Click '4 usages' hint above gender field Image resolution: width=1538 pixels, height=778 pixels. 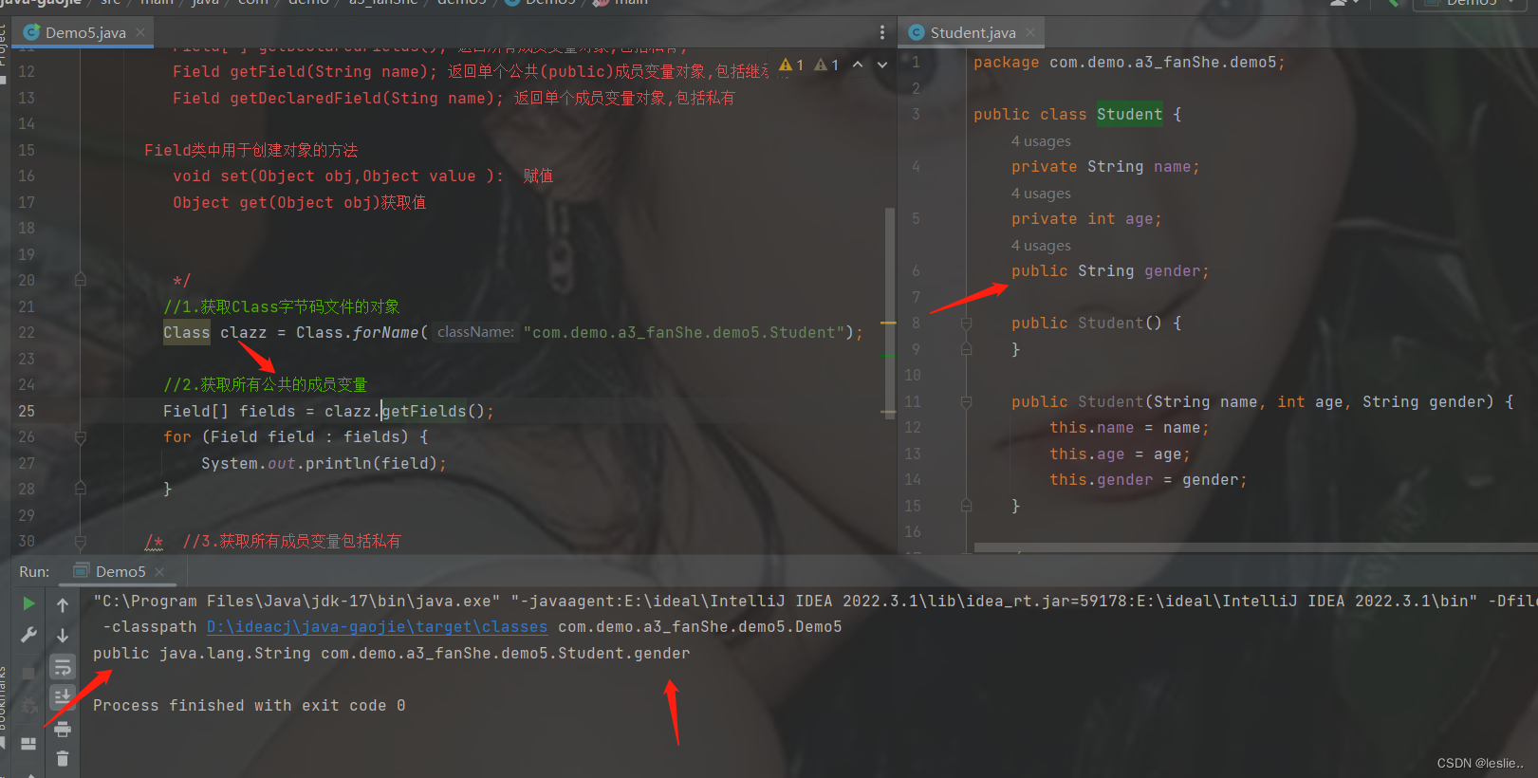[1041, 246]
